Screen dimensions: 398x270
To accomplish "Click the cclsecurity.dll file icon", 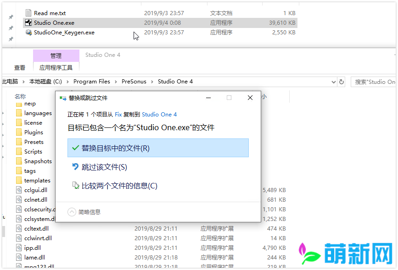I will pyautogui.click(x=19, y=209).
